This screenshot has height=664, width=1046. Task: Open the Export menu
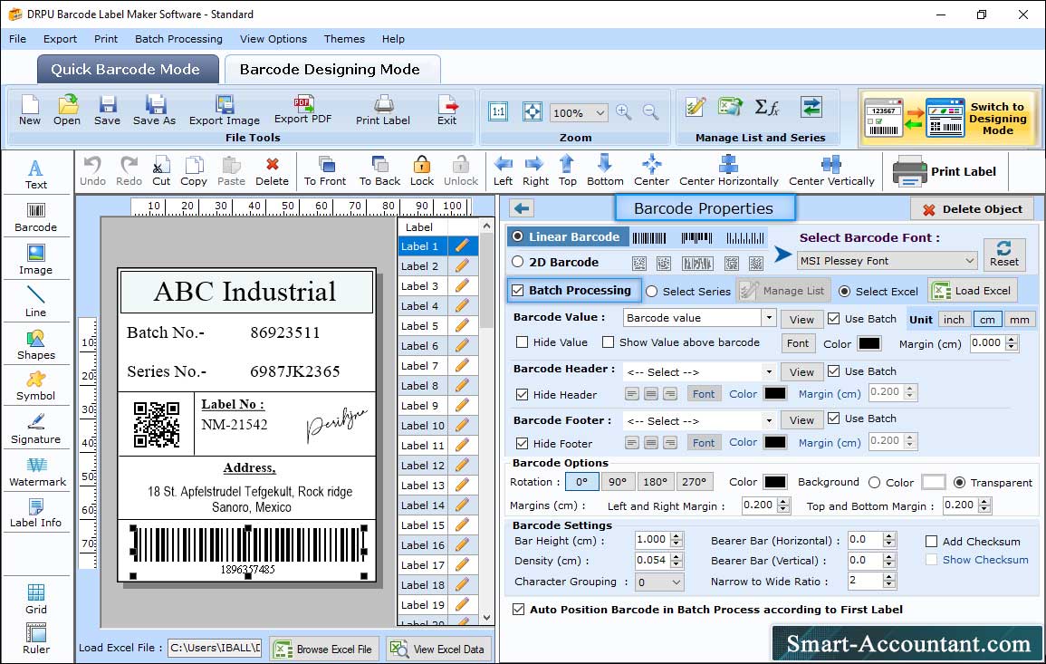click(x=60, y=39)
